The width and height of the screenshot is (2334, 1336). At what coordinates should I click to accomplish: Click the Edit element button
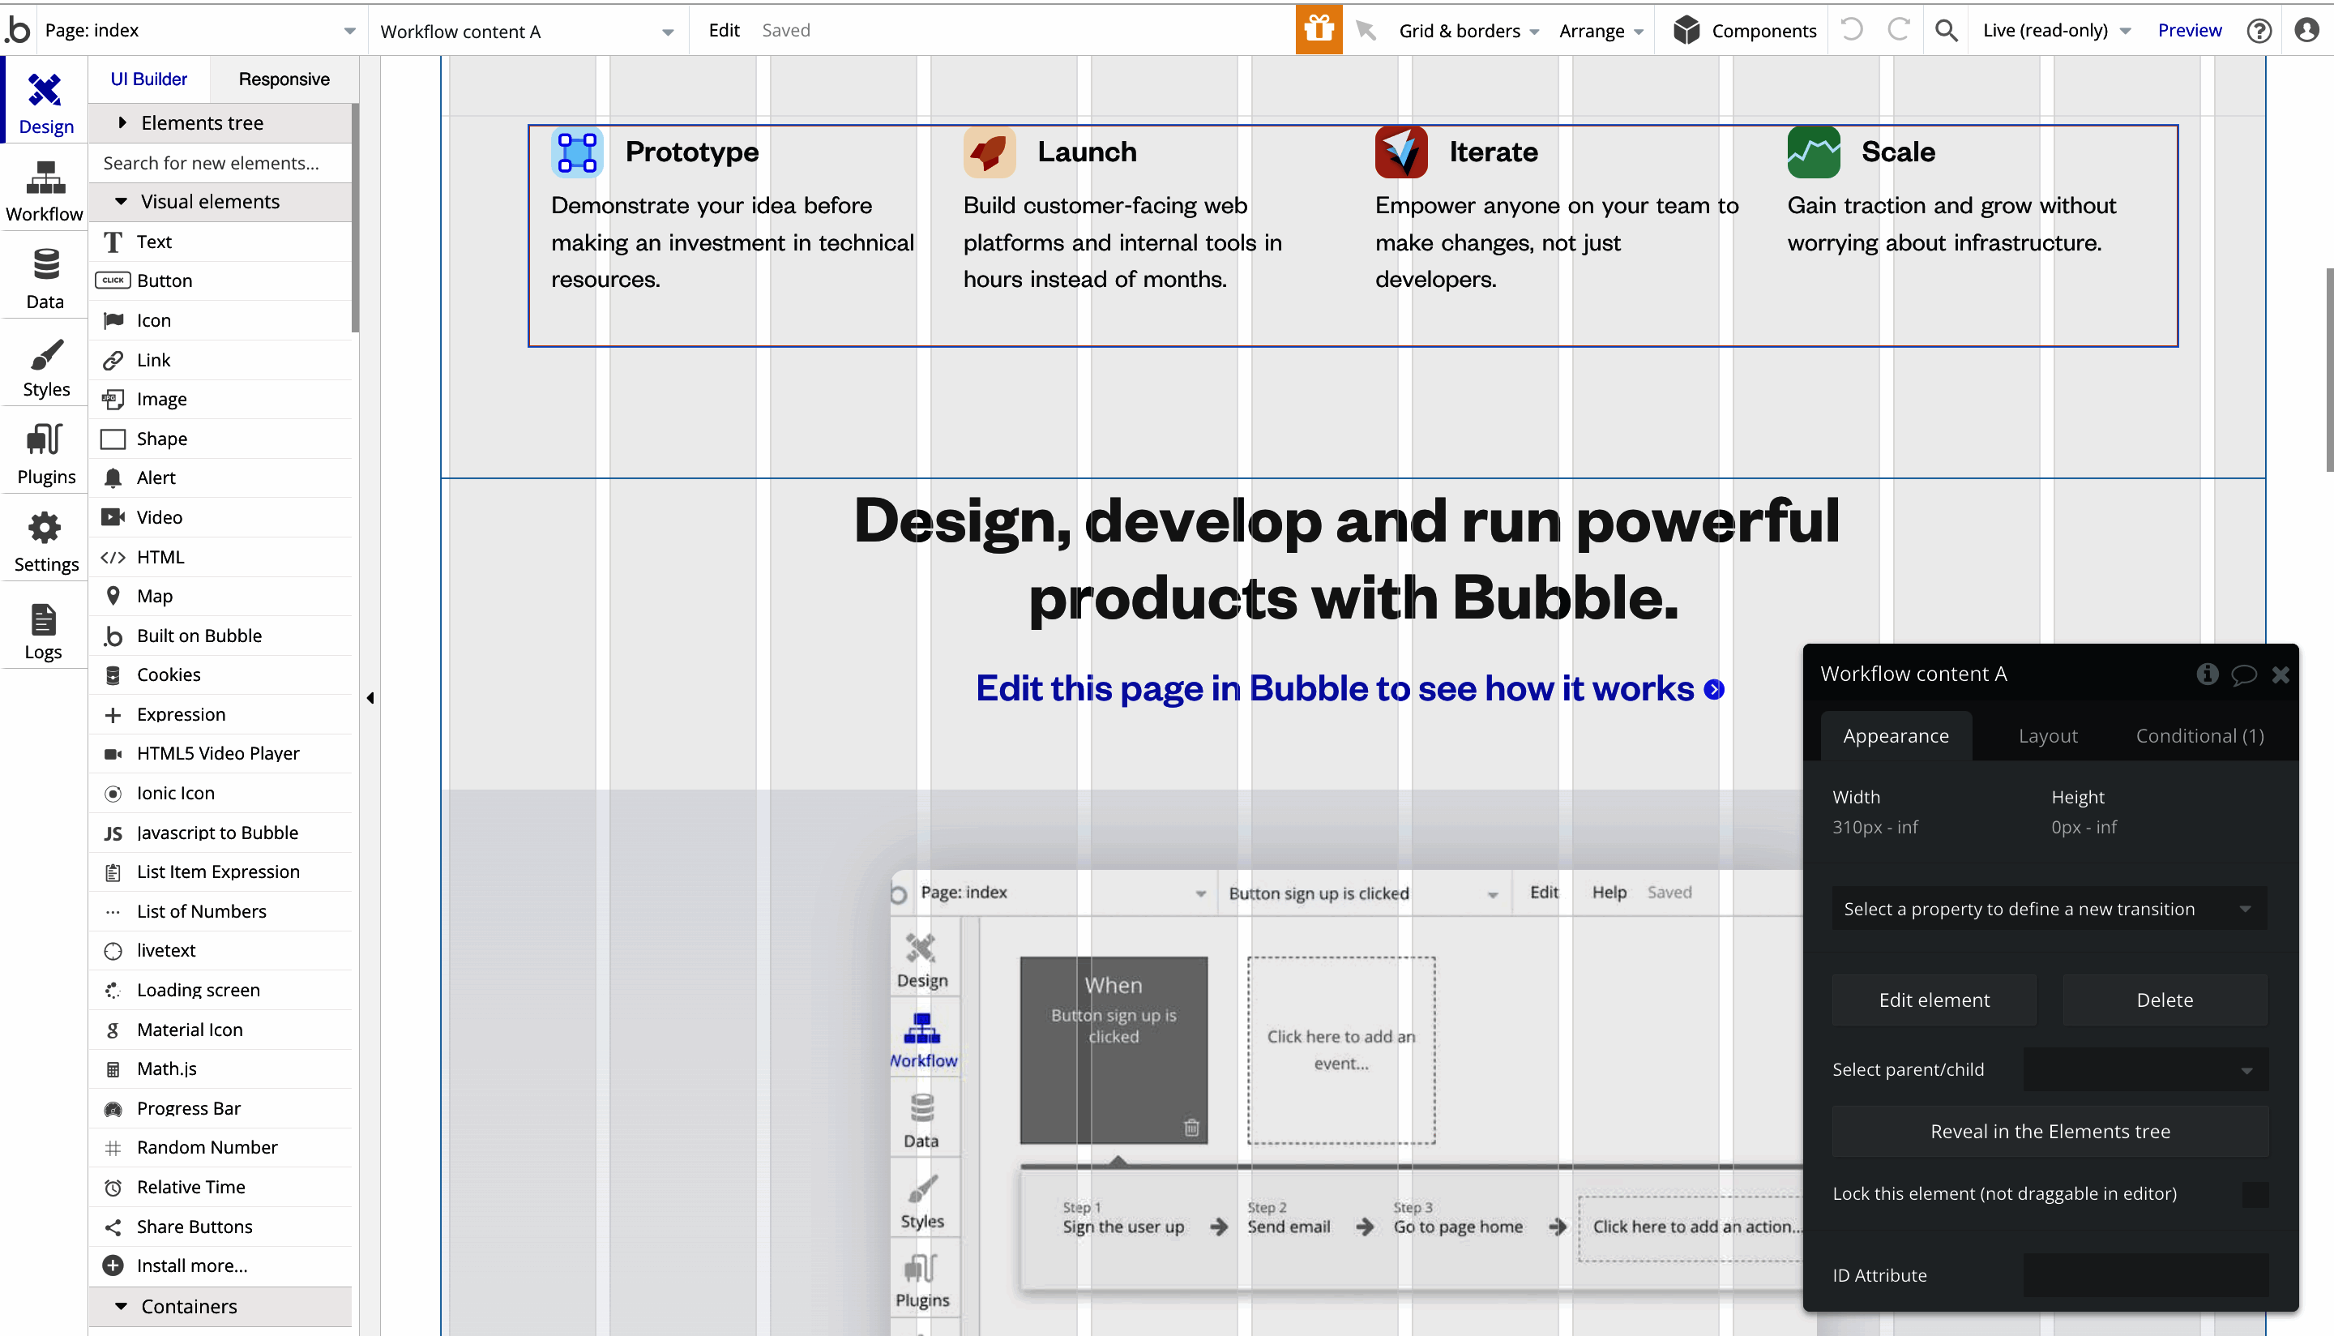(x=1934, y=1000)
